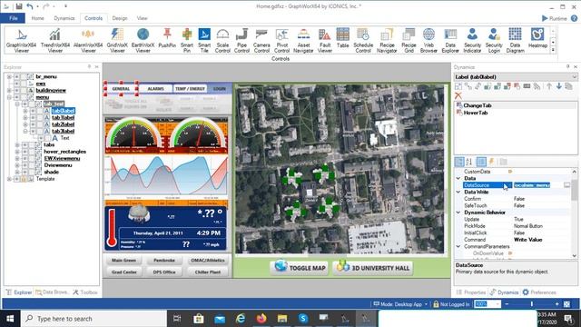Click the zoom slider handle in the status bar
Viewport: 581px width, 327px height.
pos(532,304)
